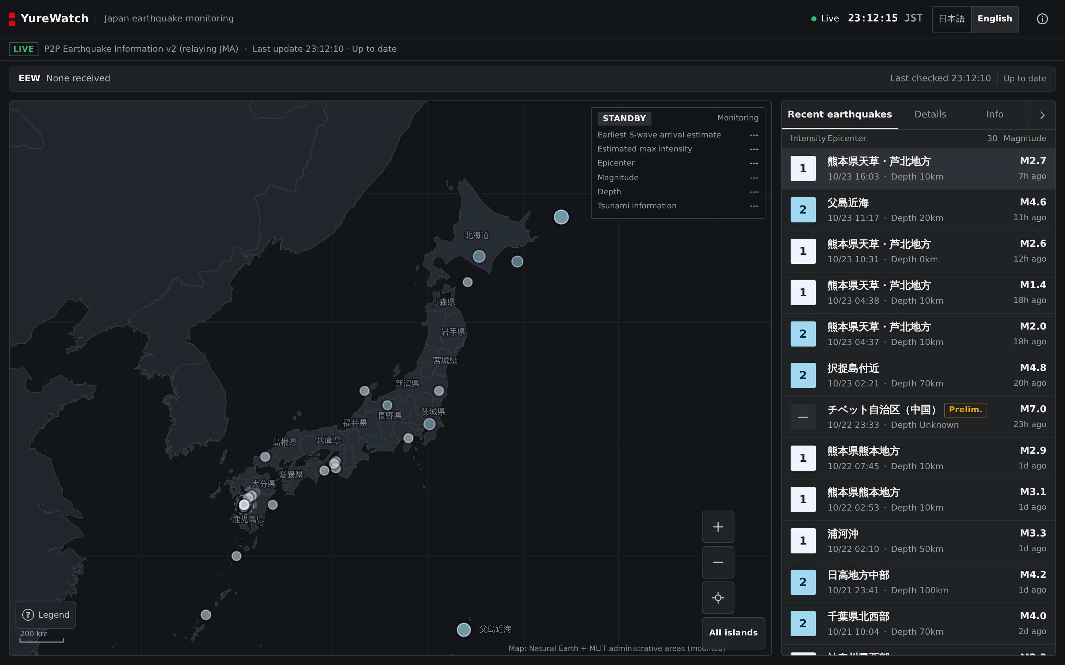Show All islands on the map
Screen dimensions: 1065x665
(x=733, y=633)
